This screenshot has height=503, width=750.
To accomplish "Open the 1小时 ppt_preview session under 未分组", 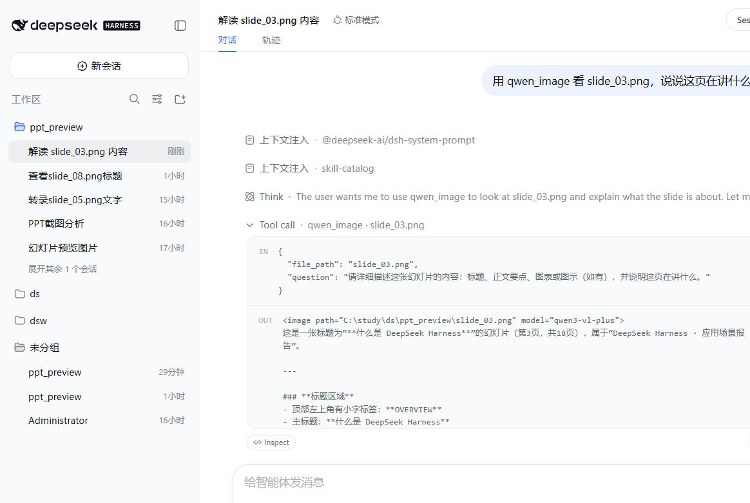I will 99,396.
